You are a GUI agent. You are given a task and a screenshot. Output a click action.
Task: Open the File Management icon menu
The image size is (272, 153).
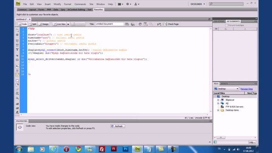tap(127, 24)
